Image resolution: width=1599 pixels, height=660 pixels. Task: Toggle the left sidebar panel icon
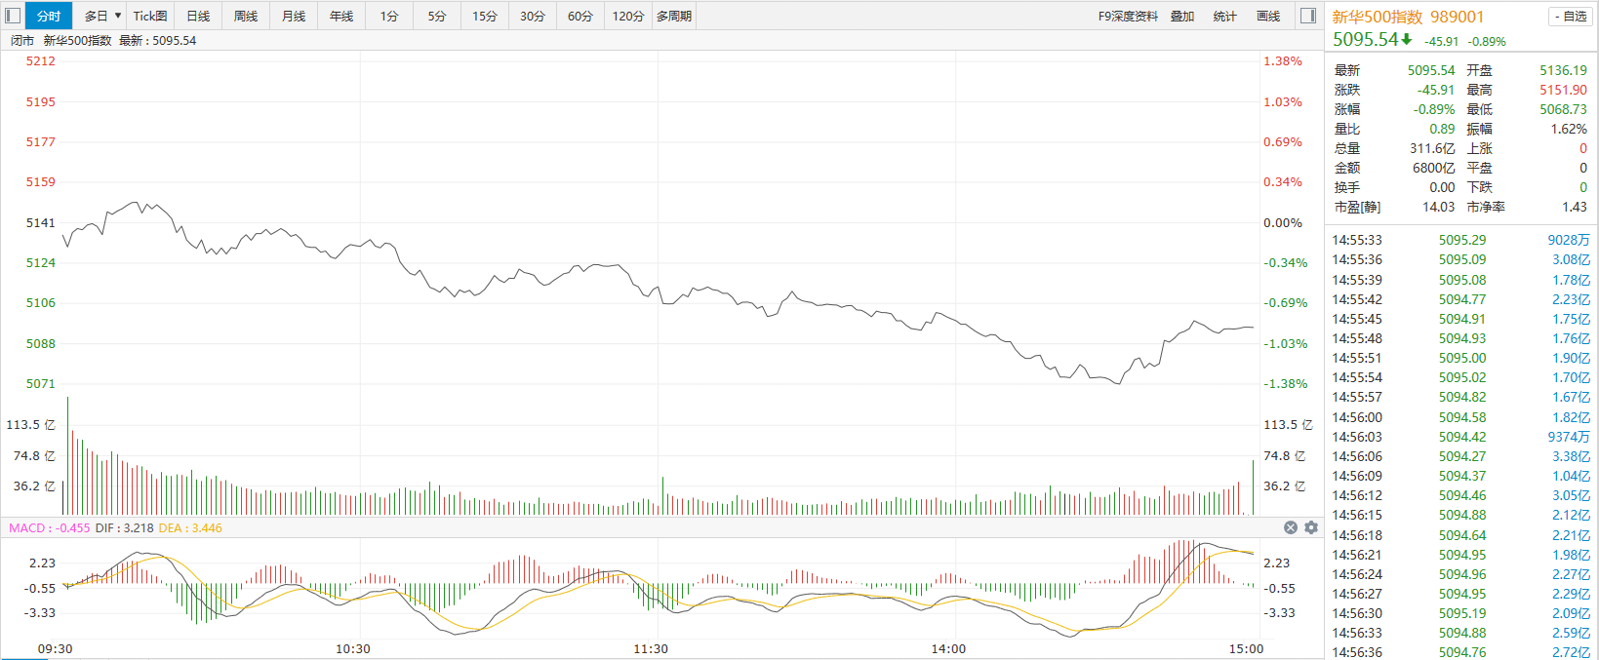click(13, 16)
